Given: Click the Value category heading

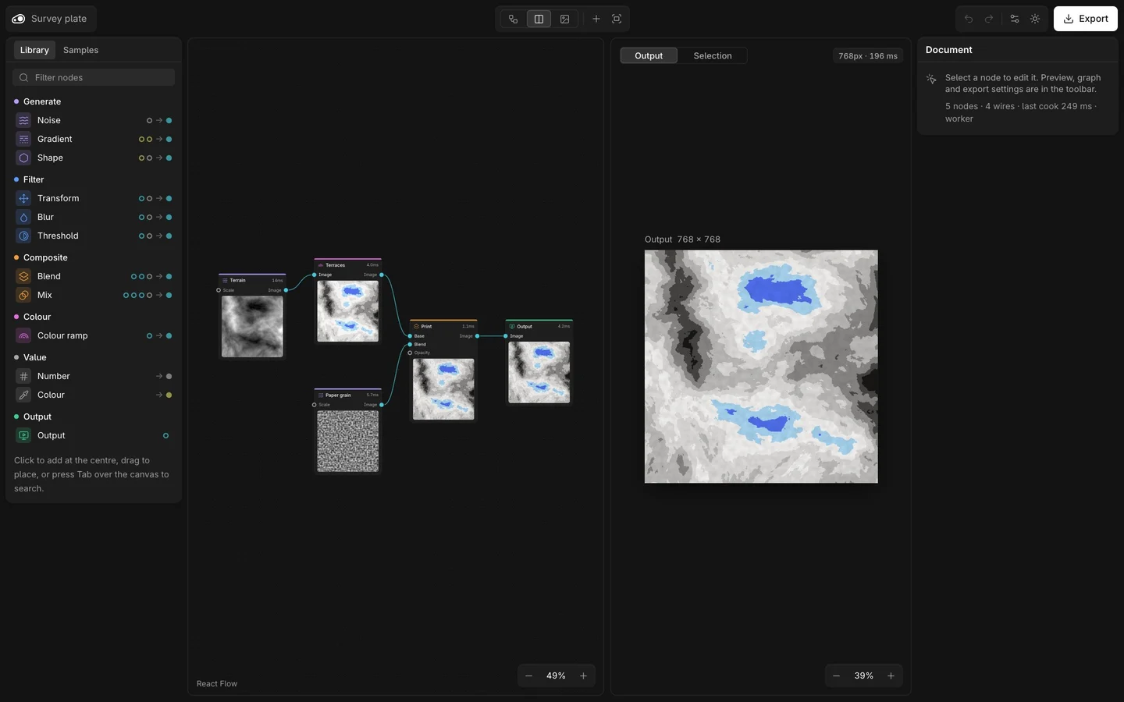Looking at the screenshot, I should 34,357.
